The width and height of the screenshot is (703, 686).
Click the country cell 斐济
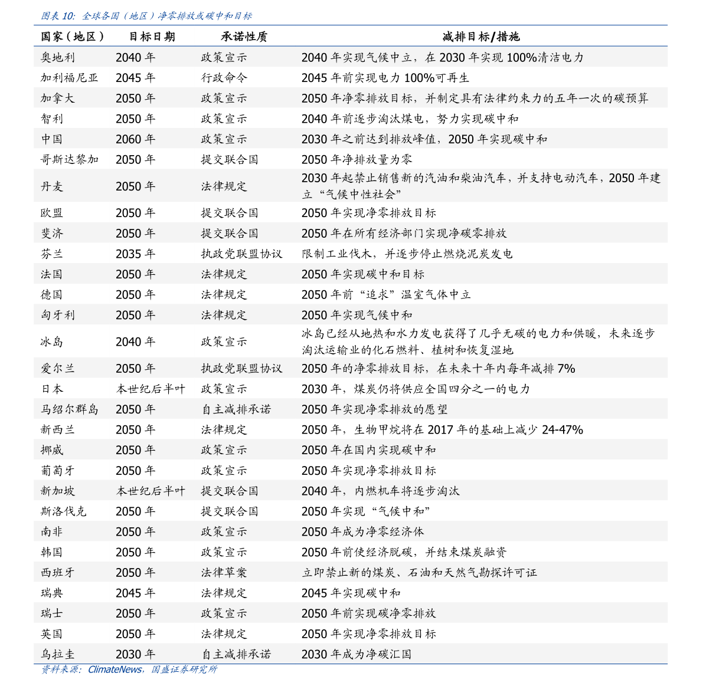pyautogui.click(x=52, y=234)
